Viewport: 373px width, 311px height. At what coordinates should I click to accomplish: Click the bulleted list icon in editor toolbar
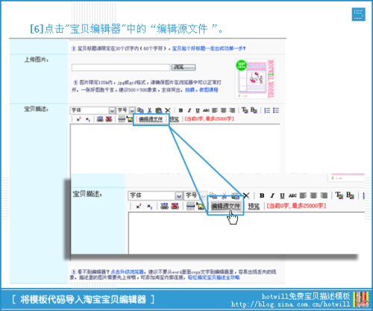tap(276, 110)
